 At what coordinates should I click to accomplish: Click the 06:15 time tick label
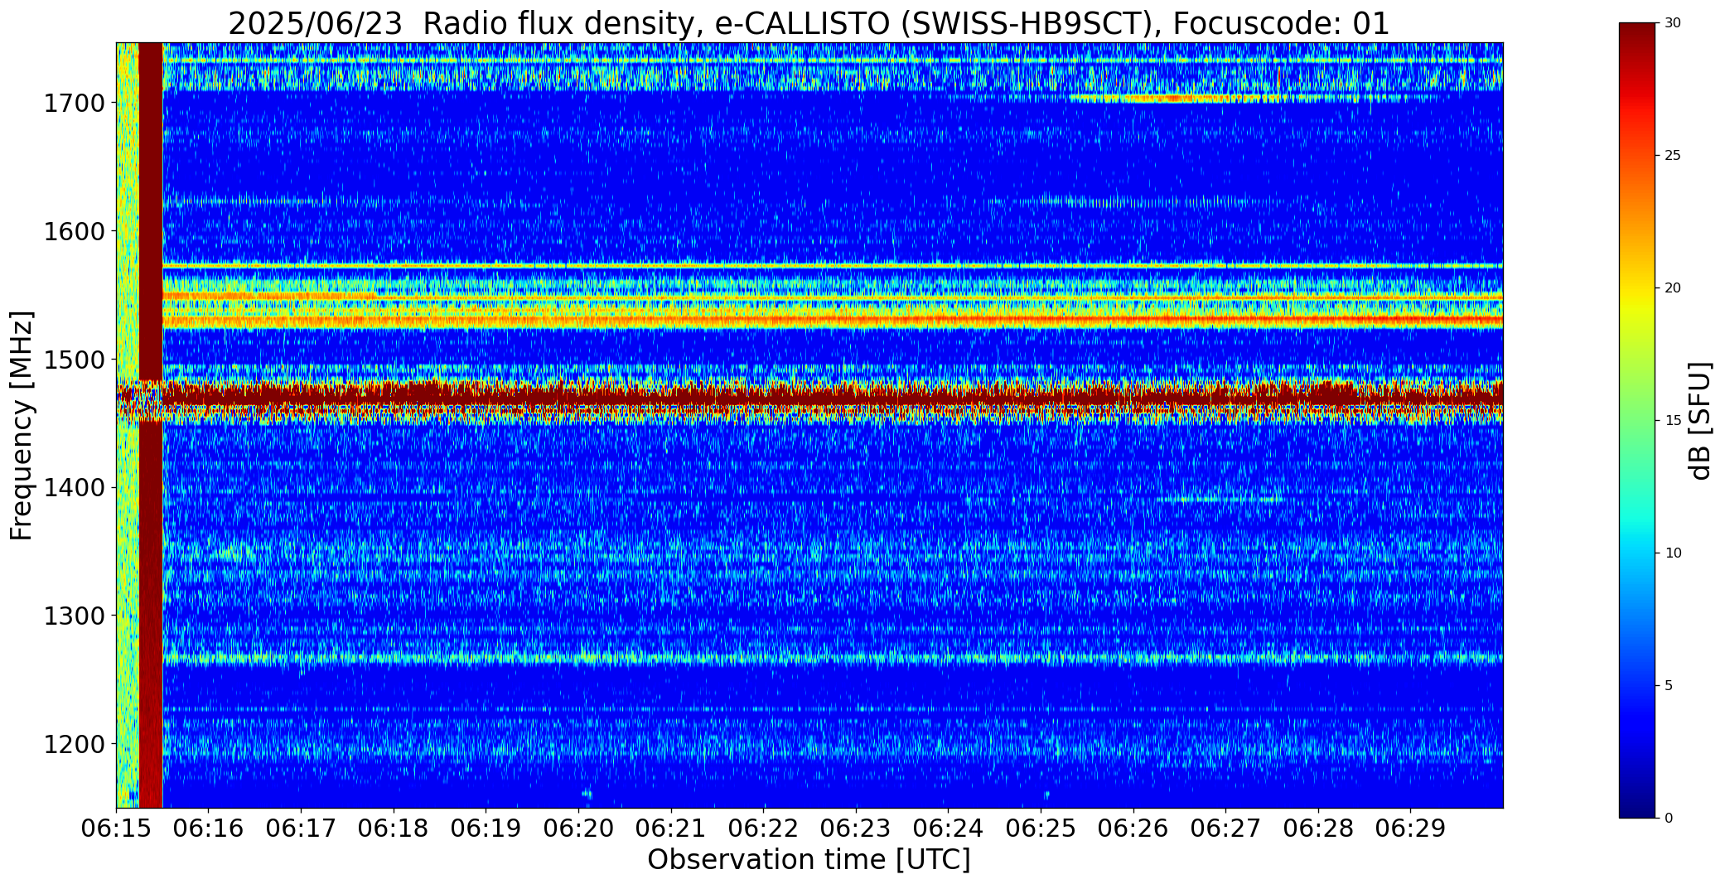pyautogui.click(x=116, y=828)
